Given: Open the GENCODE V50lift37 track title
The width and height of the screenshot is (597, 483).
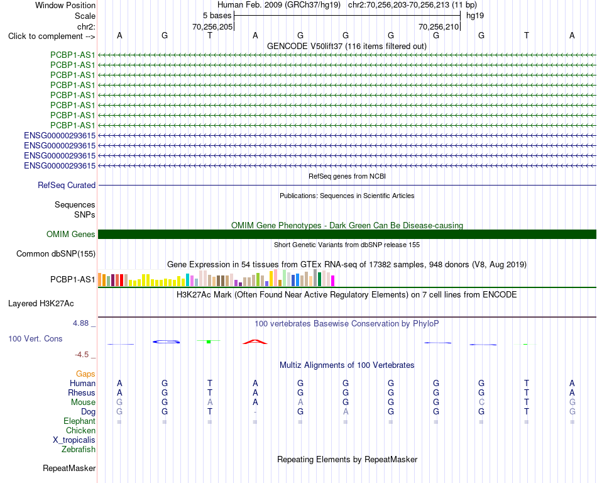Looking at the screenshot, I should click(347, 46).
